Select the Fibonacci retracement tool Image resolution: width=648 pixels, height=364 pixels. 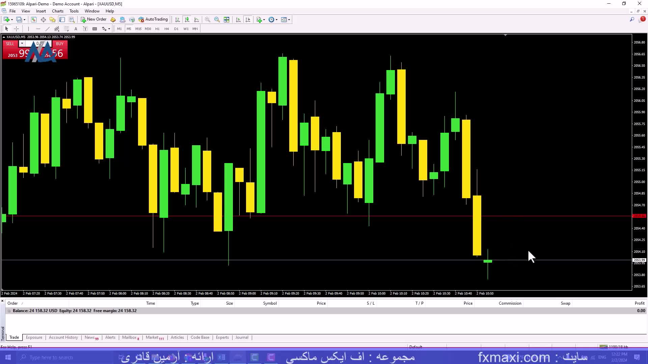click(x=66, y=29)
